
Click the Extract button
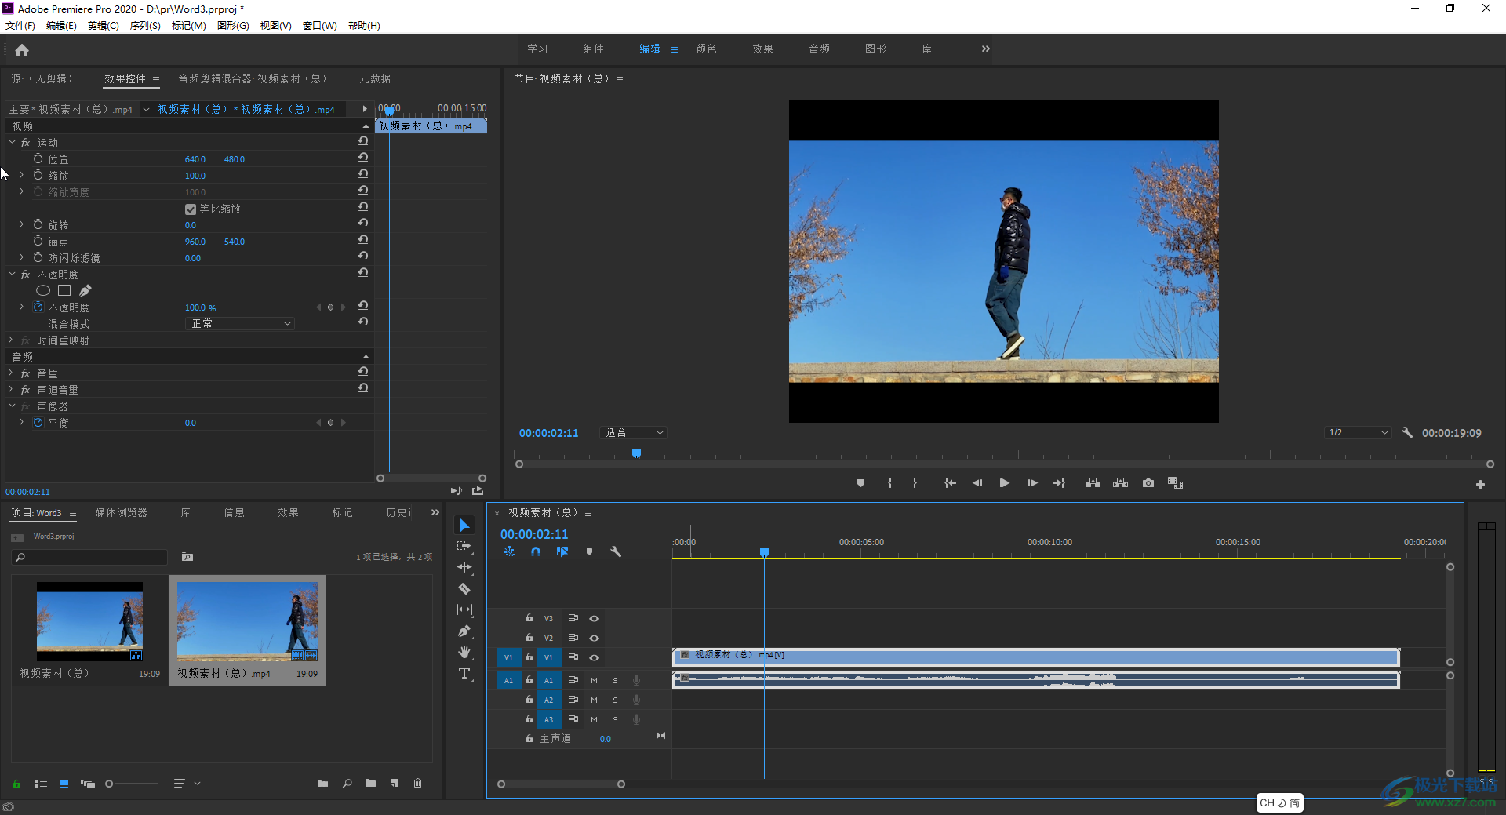coord(1120,483)
